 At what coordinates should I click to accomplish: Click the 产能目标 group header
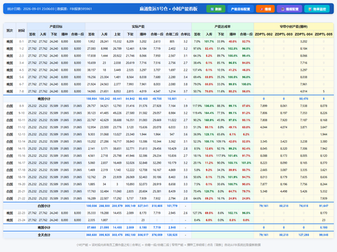click(x=56, y=26)
